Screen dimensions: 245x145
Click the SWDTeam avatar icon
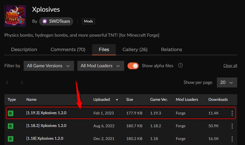point(45,21)
